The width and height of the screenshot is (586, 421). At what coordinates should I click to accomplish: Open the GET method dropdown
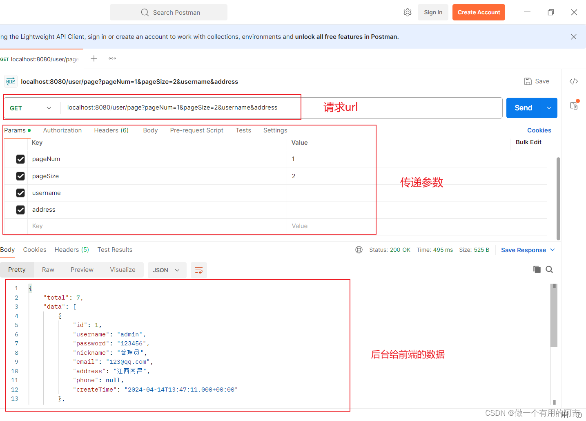point(31,108)
